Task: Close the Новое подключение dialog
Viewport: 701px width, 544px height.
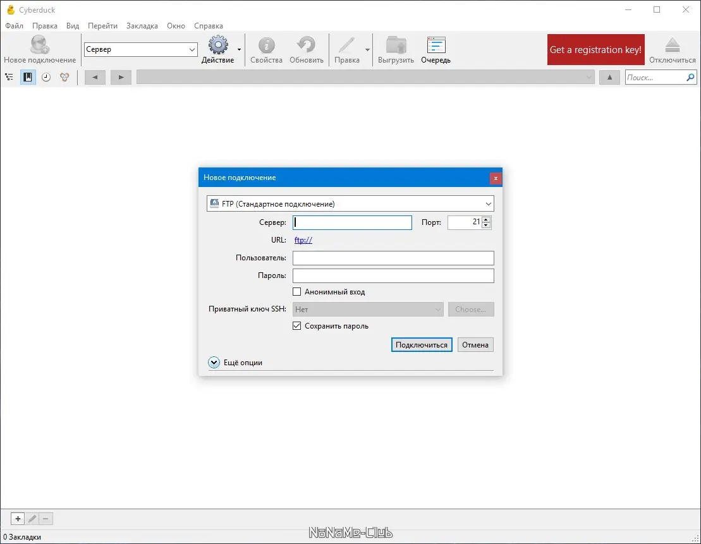Action: (496, 178)
